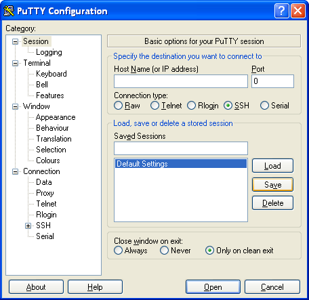Open the Behaviour settings category
The image size is (309, 300).
[x=52, y=128]
